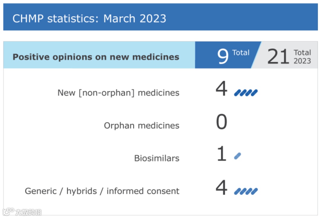
Task: Click the Biosimilars label
Action: [x=157, y=158]
